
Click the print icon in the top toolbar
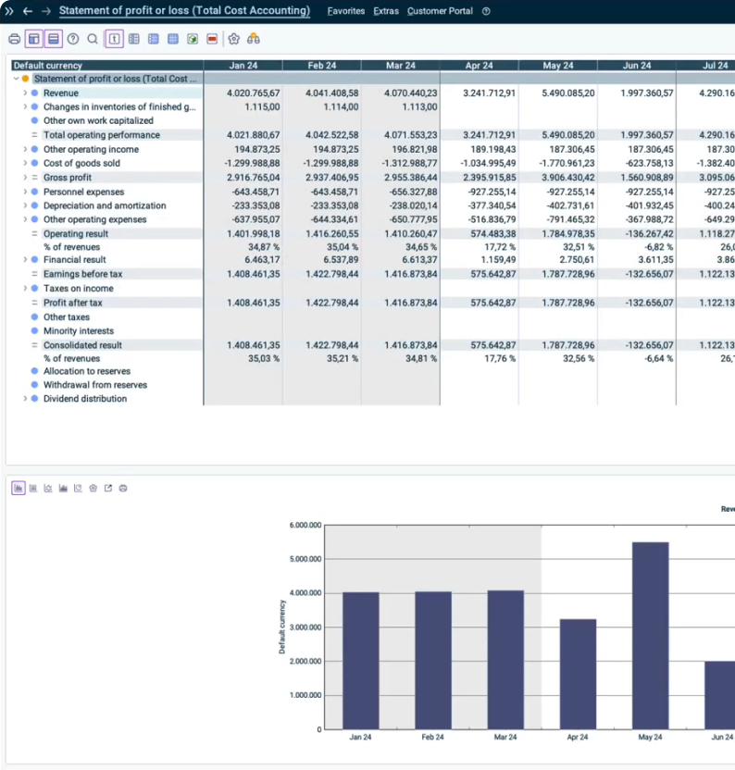(14, 39)
